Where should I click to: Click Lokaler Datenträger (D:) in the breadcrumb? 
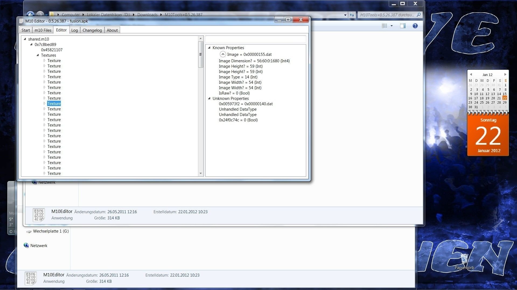pos(108,15)
